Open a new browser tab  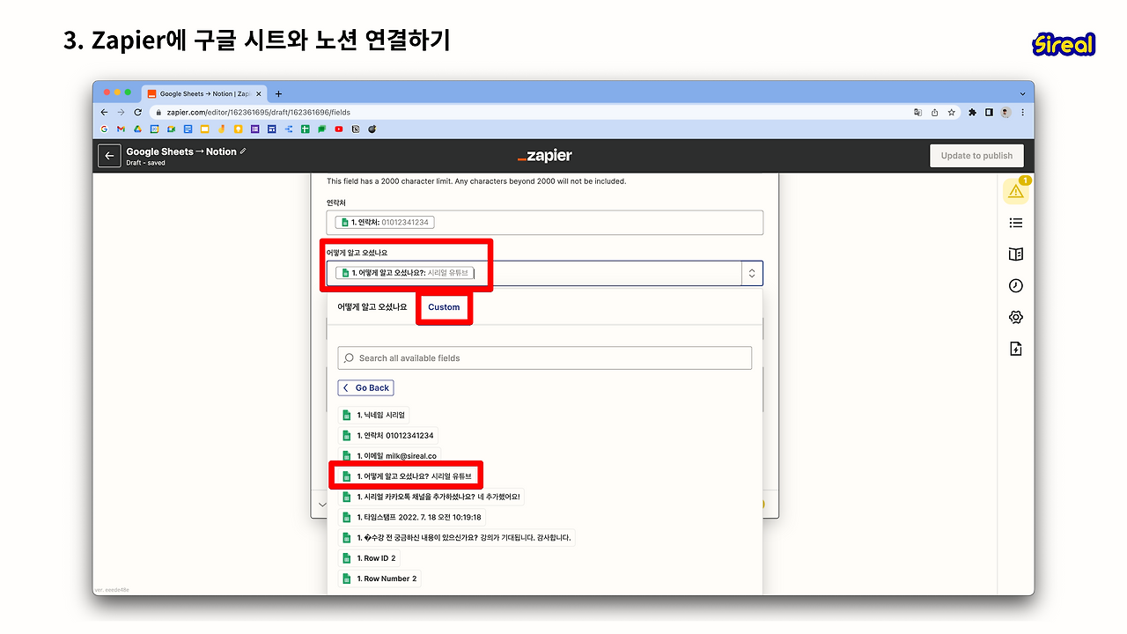point(278,93)
